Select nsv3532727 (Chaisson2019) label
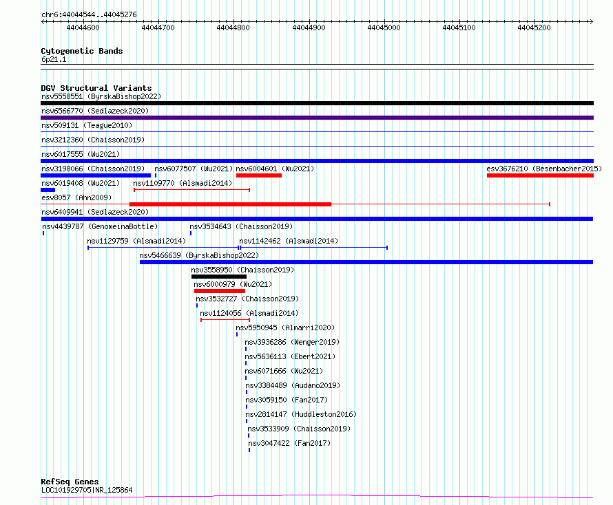 point(247,299)
